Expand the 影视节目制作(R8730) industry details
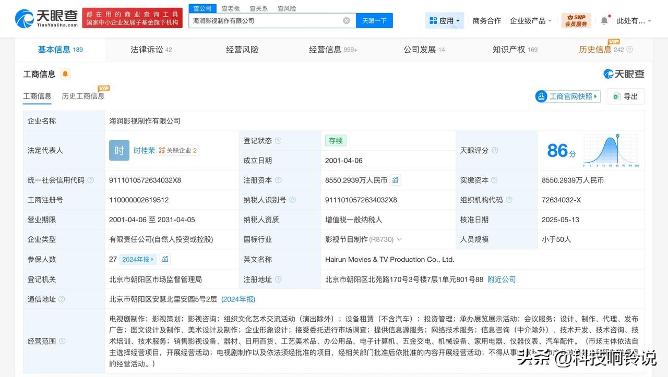Image resolution: width=668 pixels, height=377 pixels. 399,239
